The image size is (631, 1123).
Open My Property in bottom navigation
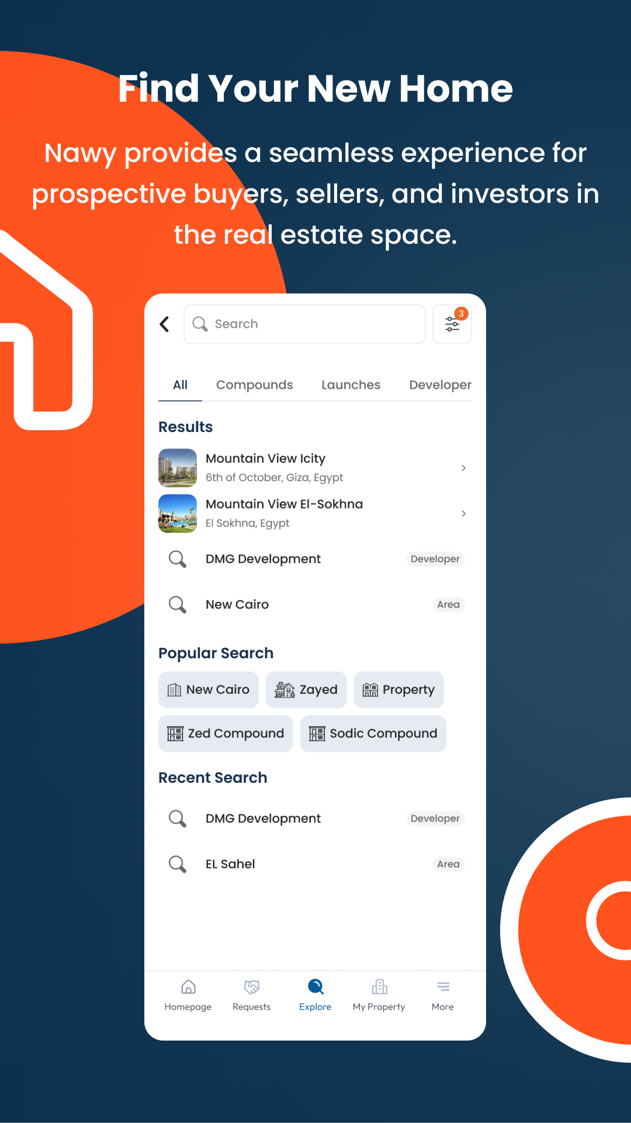(x=379, y=995)
